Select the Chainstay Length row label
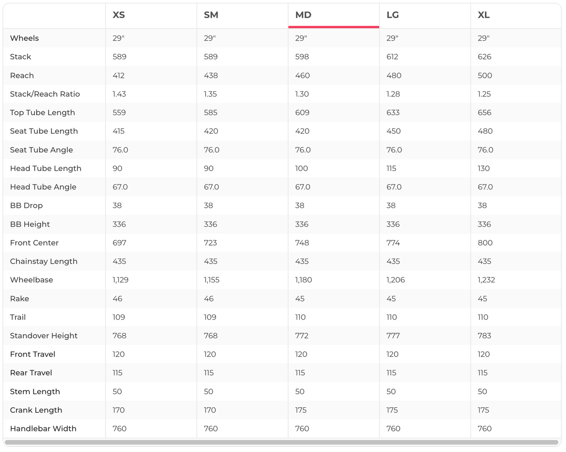Image resolution: width=566 pixels, height=452 pixels. 44,261
